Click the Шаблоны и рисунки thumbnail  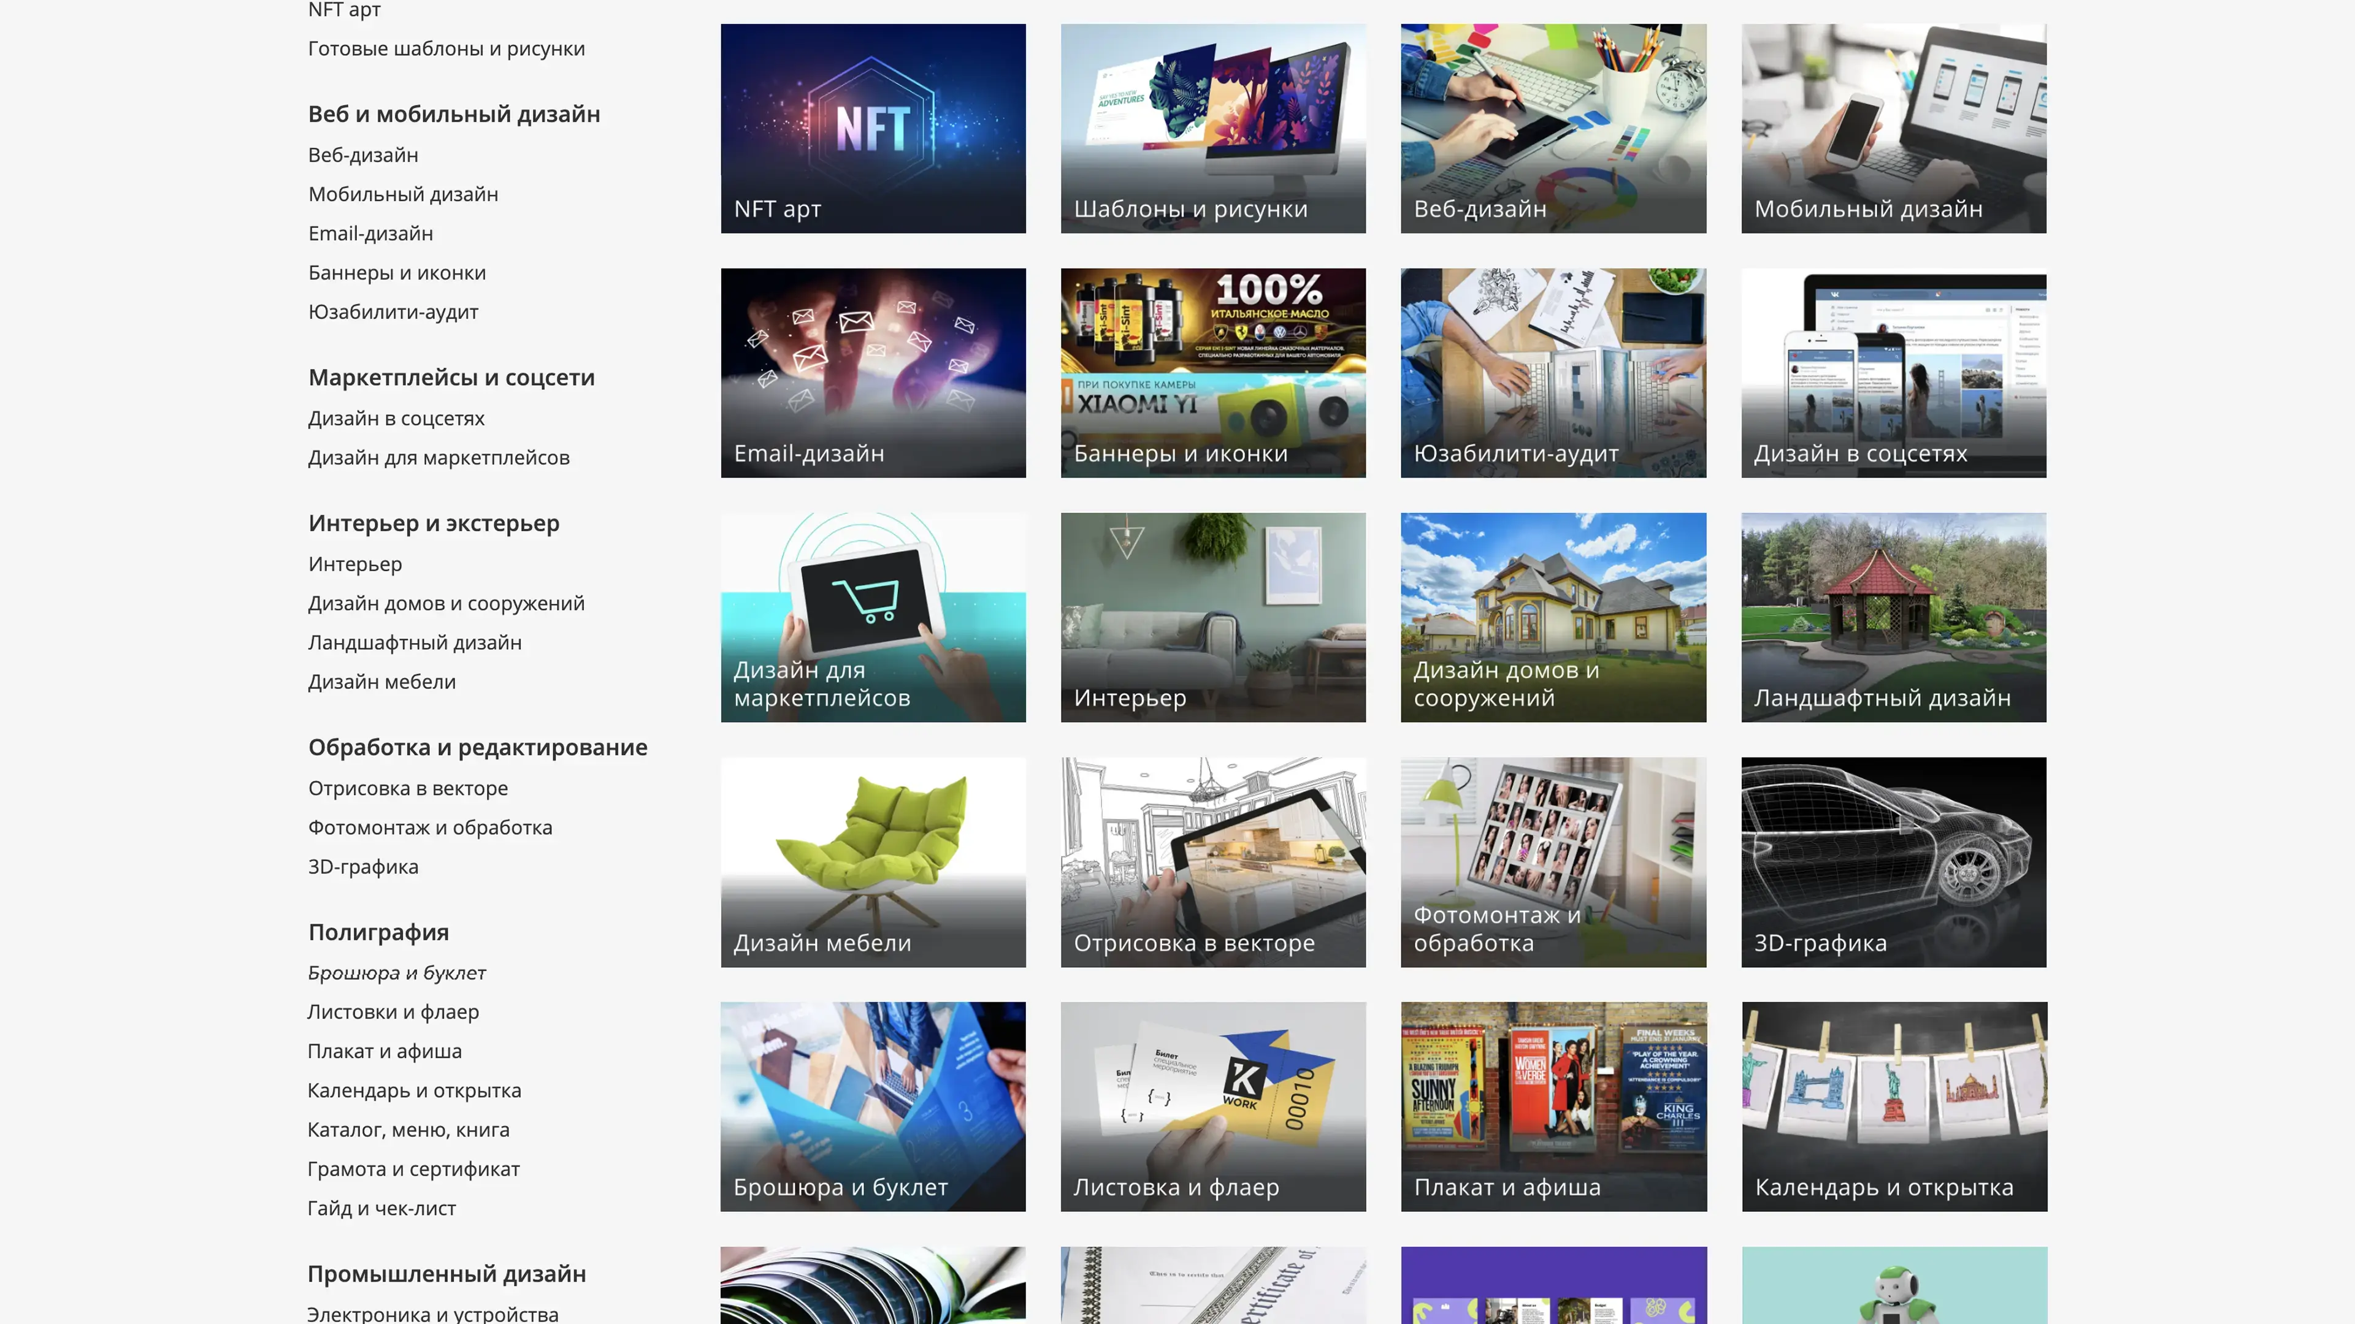pyautogui.click(x=1212, y=128)
